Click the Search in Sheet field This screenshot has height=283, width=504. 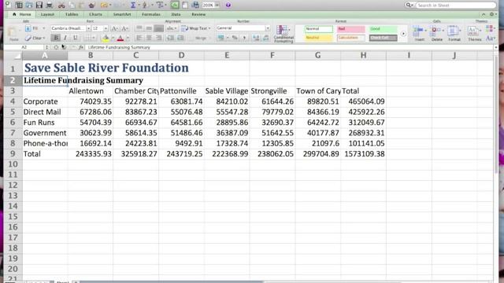pos(455,6)
